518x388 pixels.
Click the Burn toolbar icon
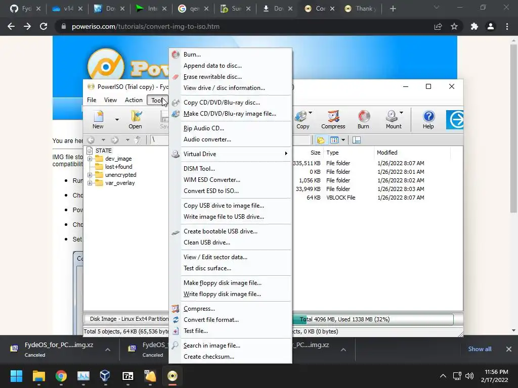click(x=363, y=119)
